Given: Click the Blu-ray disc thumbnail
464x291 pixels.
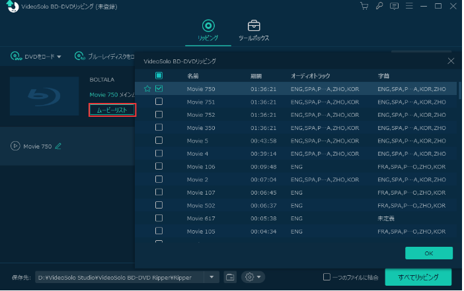Looking at the screenshot, I should point(44,96).
